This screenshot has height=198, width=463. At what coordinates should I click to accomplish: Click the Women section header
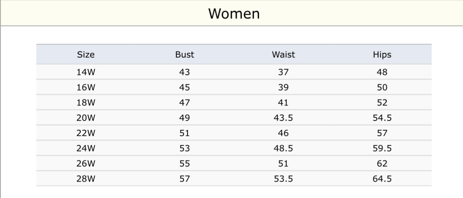point(234,14)
